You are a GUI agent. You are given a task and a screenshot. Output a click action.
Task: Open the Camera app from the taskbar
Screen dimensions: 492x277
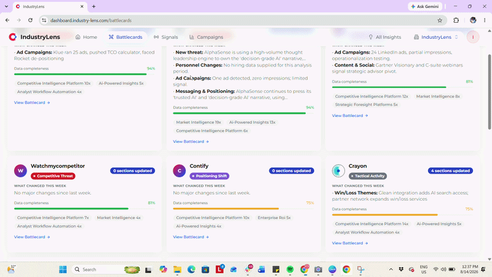coord(318,270)
